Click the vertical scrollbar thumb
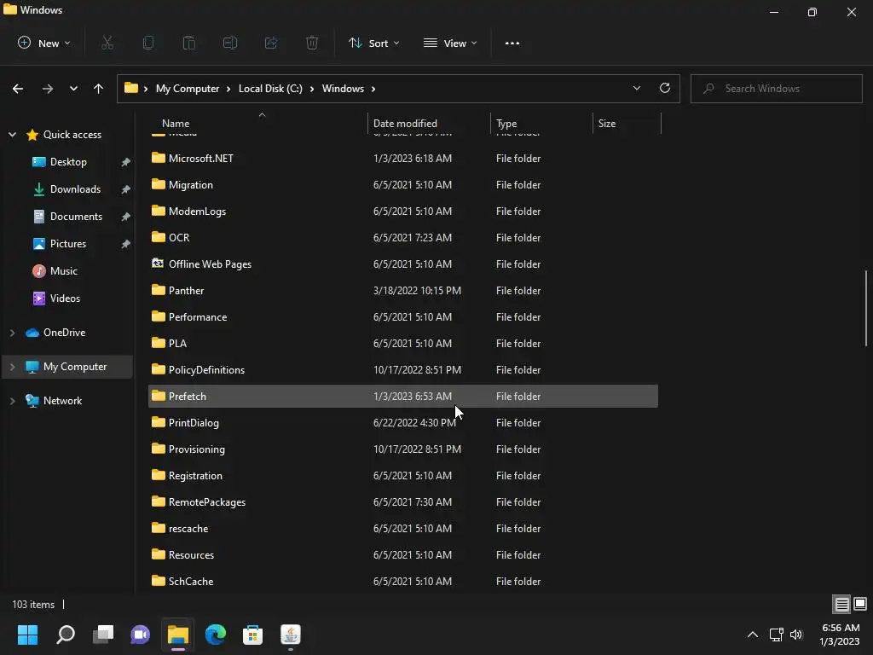Image resolution: width=873 pixels, height=655 pixels. [x=866, y=308]
